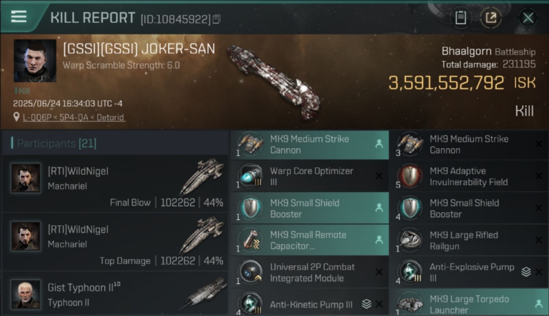Click the MK9 Small Remote Capacitor icon
This screenshot has width=549, height=316.
point(250,240)
